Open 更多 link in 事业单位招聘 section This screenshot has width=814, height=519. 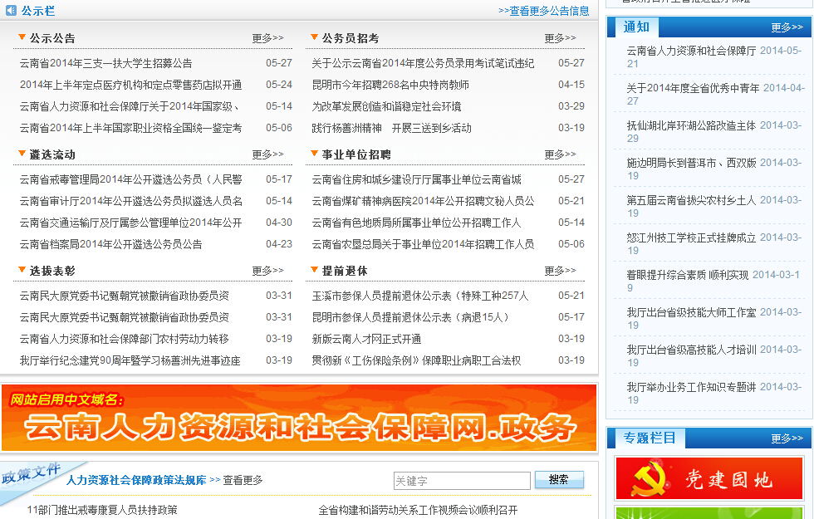click(560, 154)
